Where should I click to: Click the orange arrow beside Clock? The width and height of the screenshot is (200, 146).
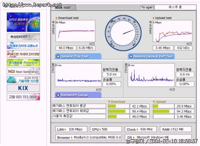click(137, 130)
